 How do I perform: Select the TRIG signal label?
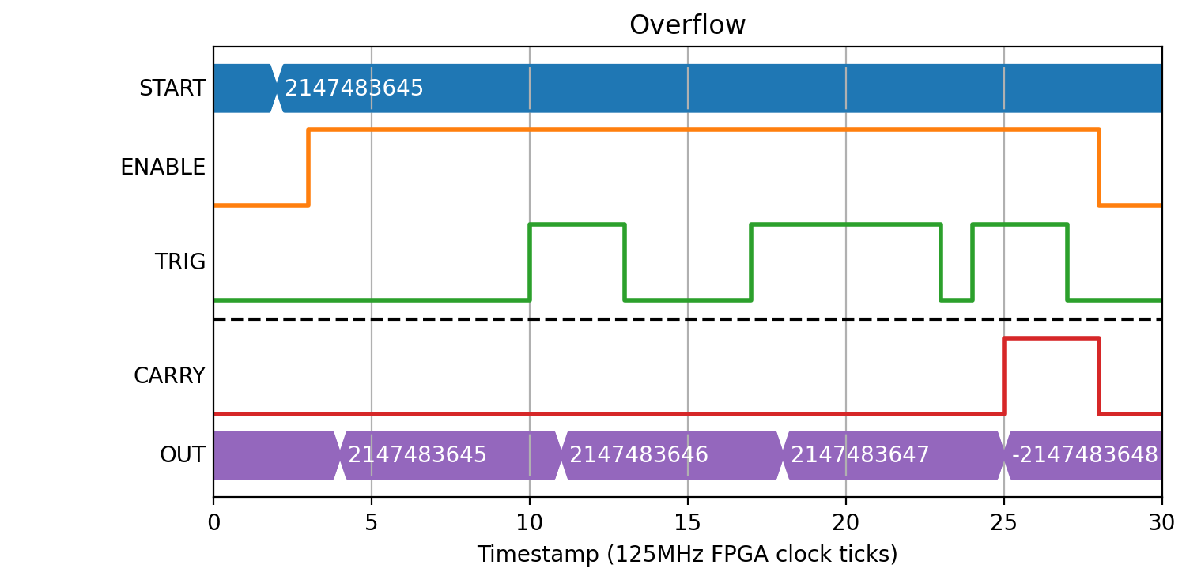179,262
